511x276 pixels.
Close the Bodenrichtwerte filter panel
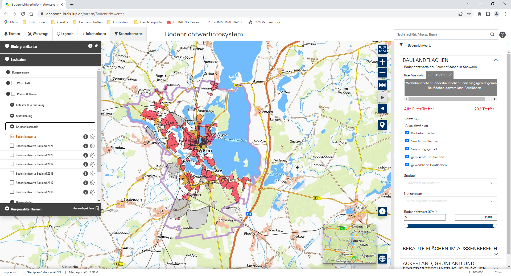(x=507, y=45)
